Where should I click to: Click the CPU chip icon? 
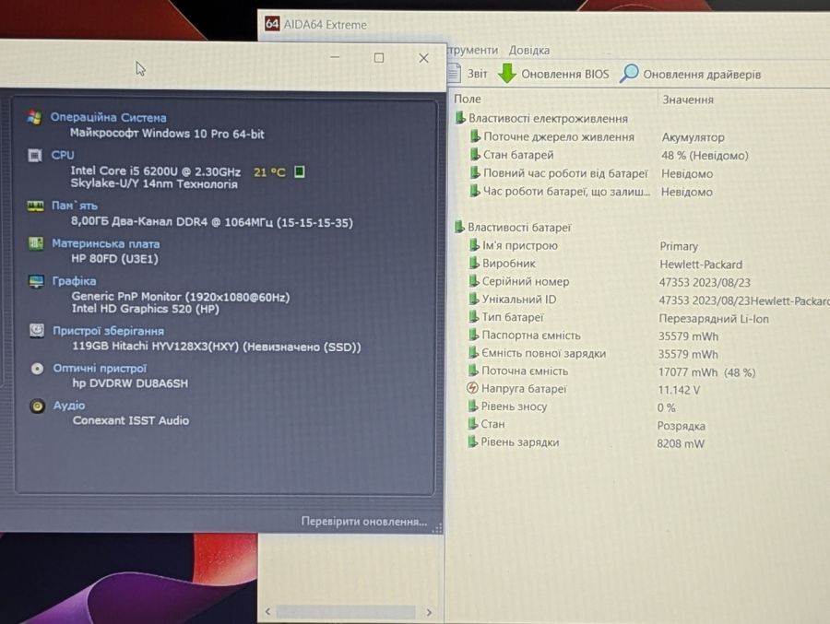coord(35,156)
